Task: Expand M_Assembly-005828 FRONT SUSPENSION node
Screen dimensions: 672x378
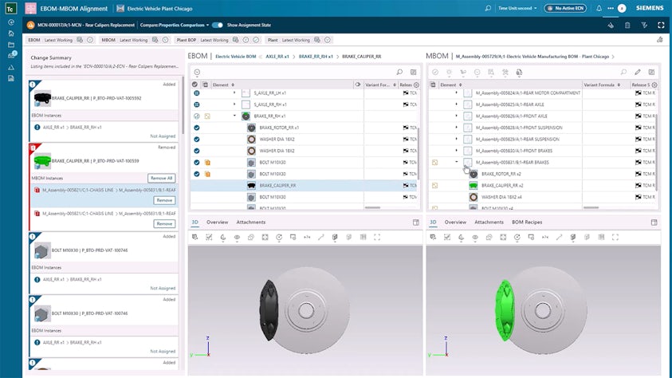Action: pyautogui.click(x=457, y=128)
